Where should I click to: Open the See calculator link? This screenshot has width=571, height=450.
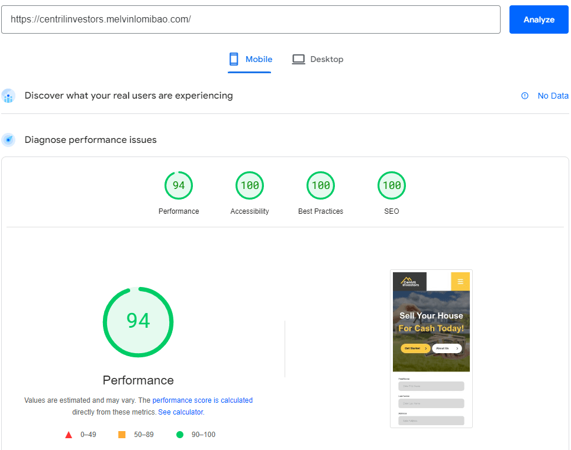[180, 412]
